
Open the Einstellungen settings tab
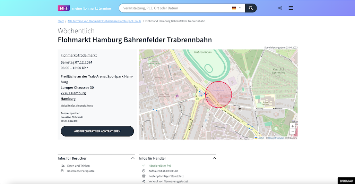click(346, 181)
